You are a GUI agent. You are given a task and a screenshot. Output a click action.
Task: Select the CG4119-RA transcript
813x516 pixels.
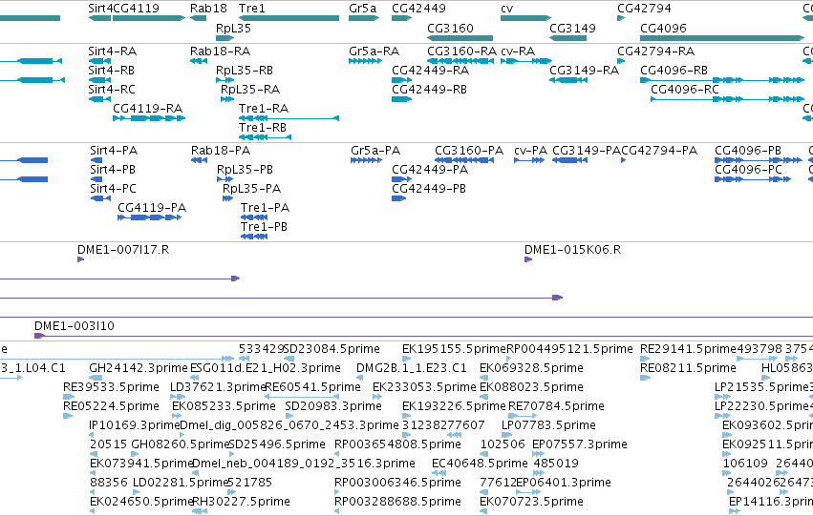[x=149, y=118]
